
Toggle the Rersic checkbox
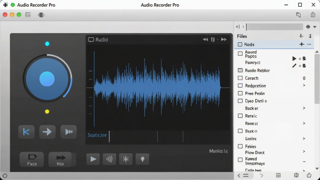240,116
